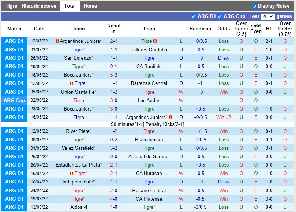Click the Draw odds in San Lorenzo row
296x212 pixels.
tap(224, 58)
